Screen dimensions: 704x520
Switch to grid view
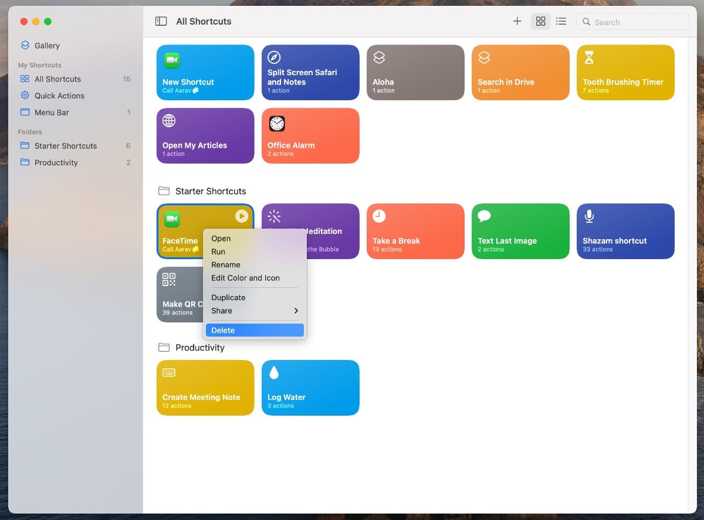[x=541, y=22]
